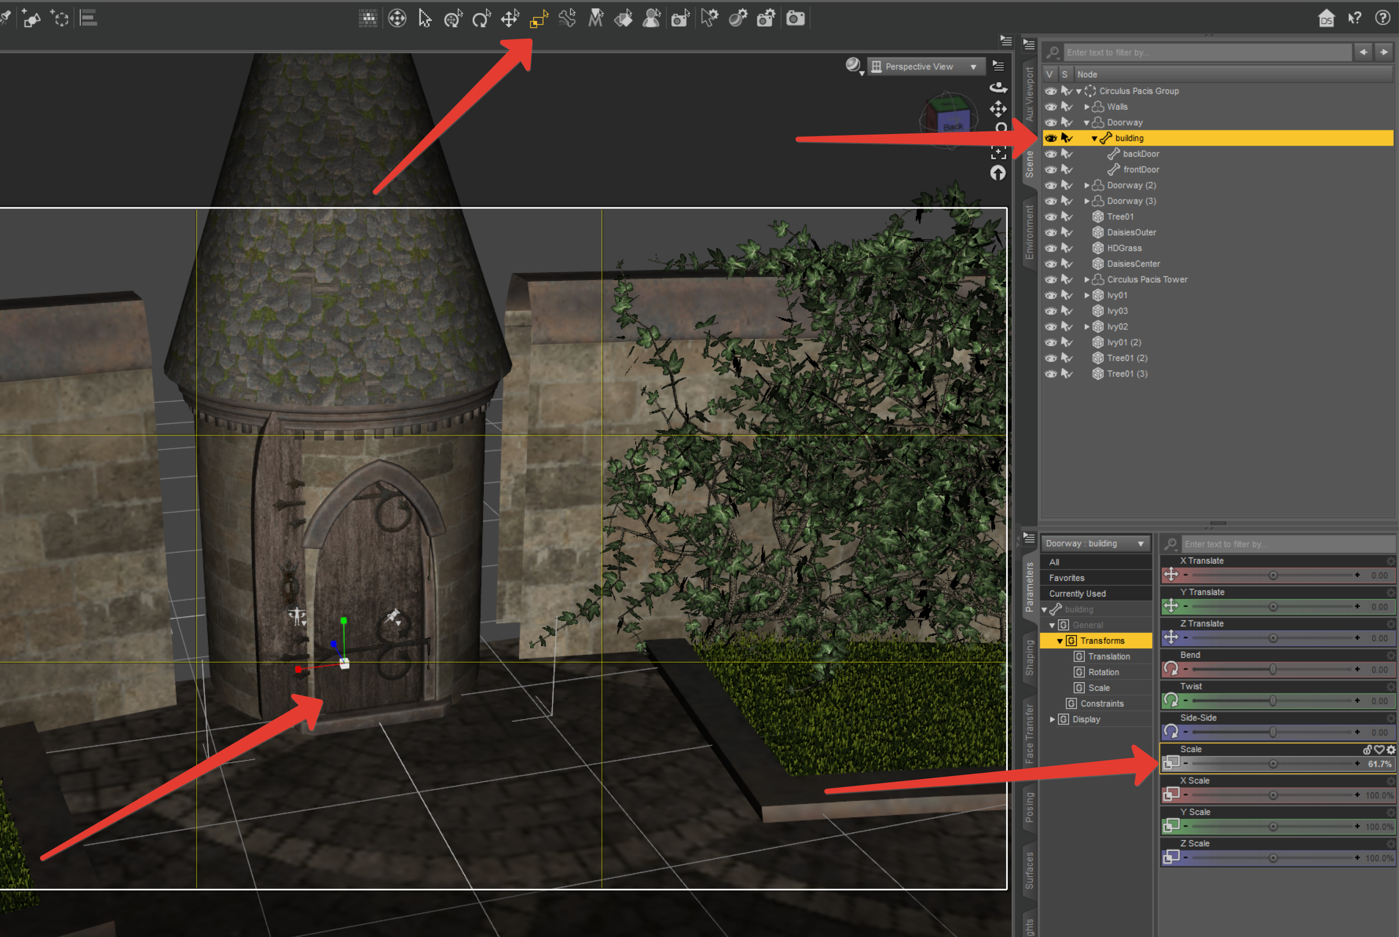Select the Translate tool
The image size is (1399, 937).
510,18
